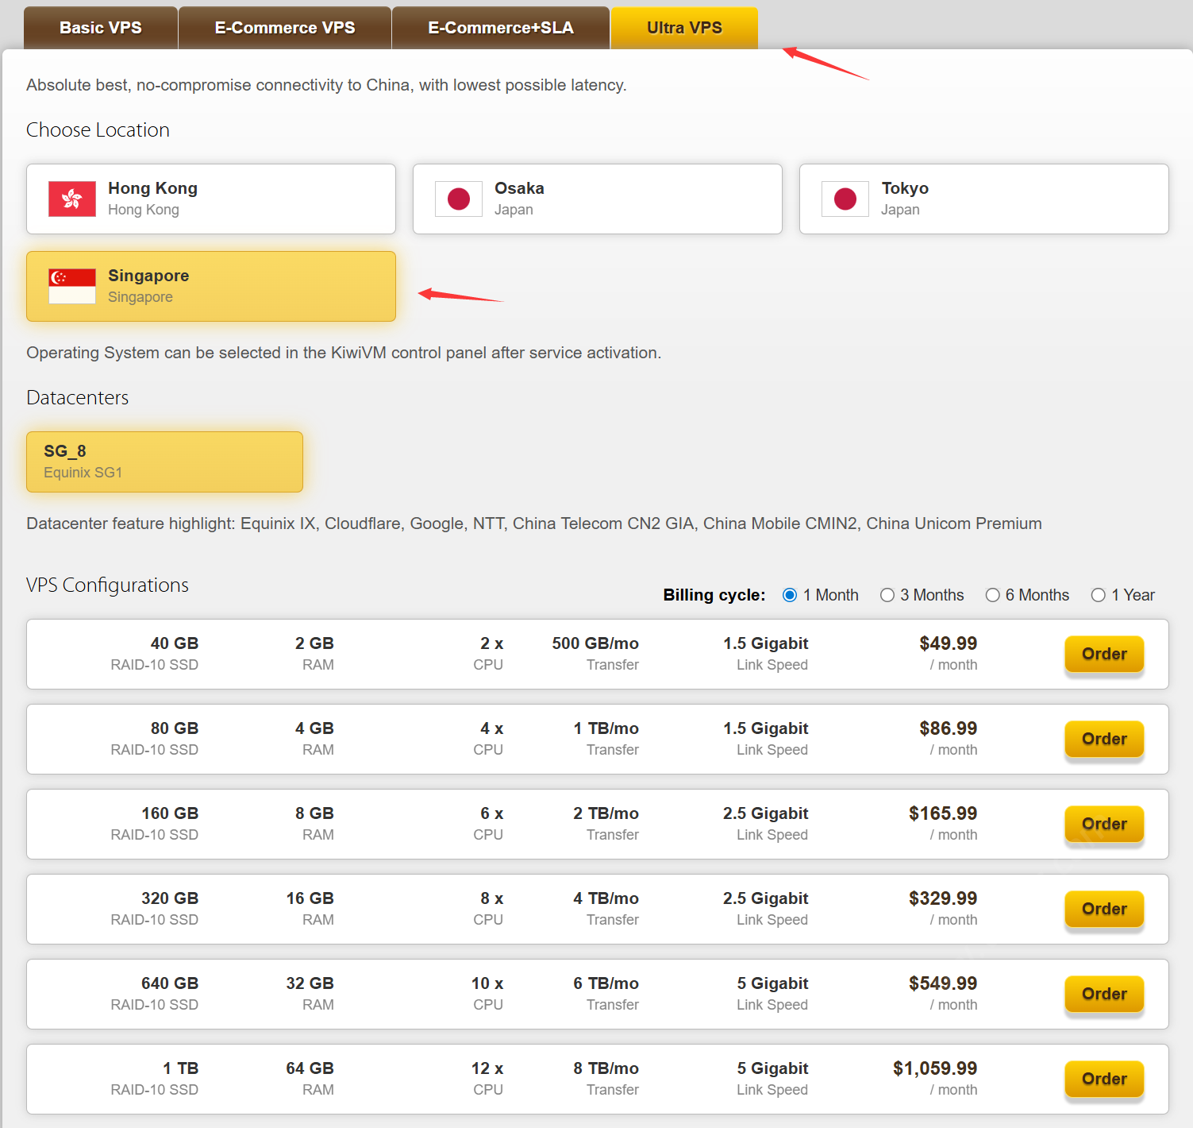Image resolution: width=1193 pixels, height=1128 pixels.
Task: Click the 'Choose Location' heading
Action: [x=98, y=130]
